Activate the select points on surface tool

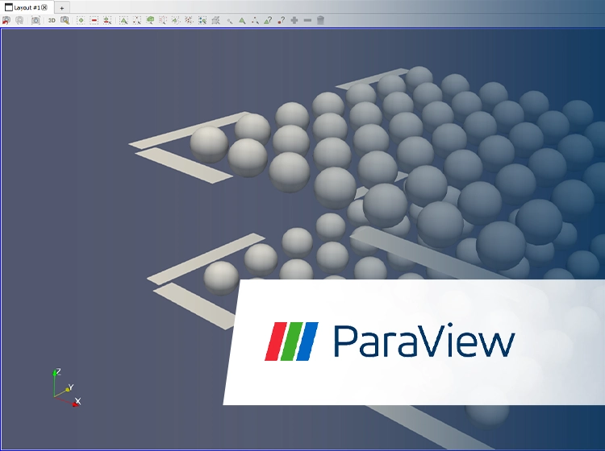click(136, 20)
